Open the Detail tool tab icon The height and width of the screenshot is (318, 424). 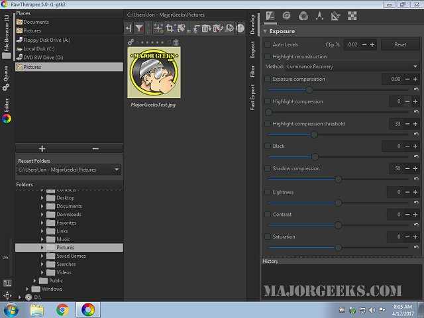click(287, 16)
